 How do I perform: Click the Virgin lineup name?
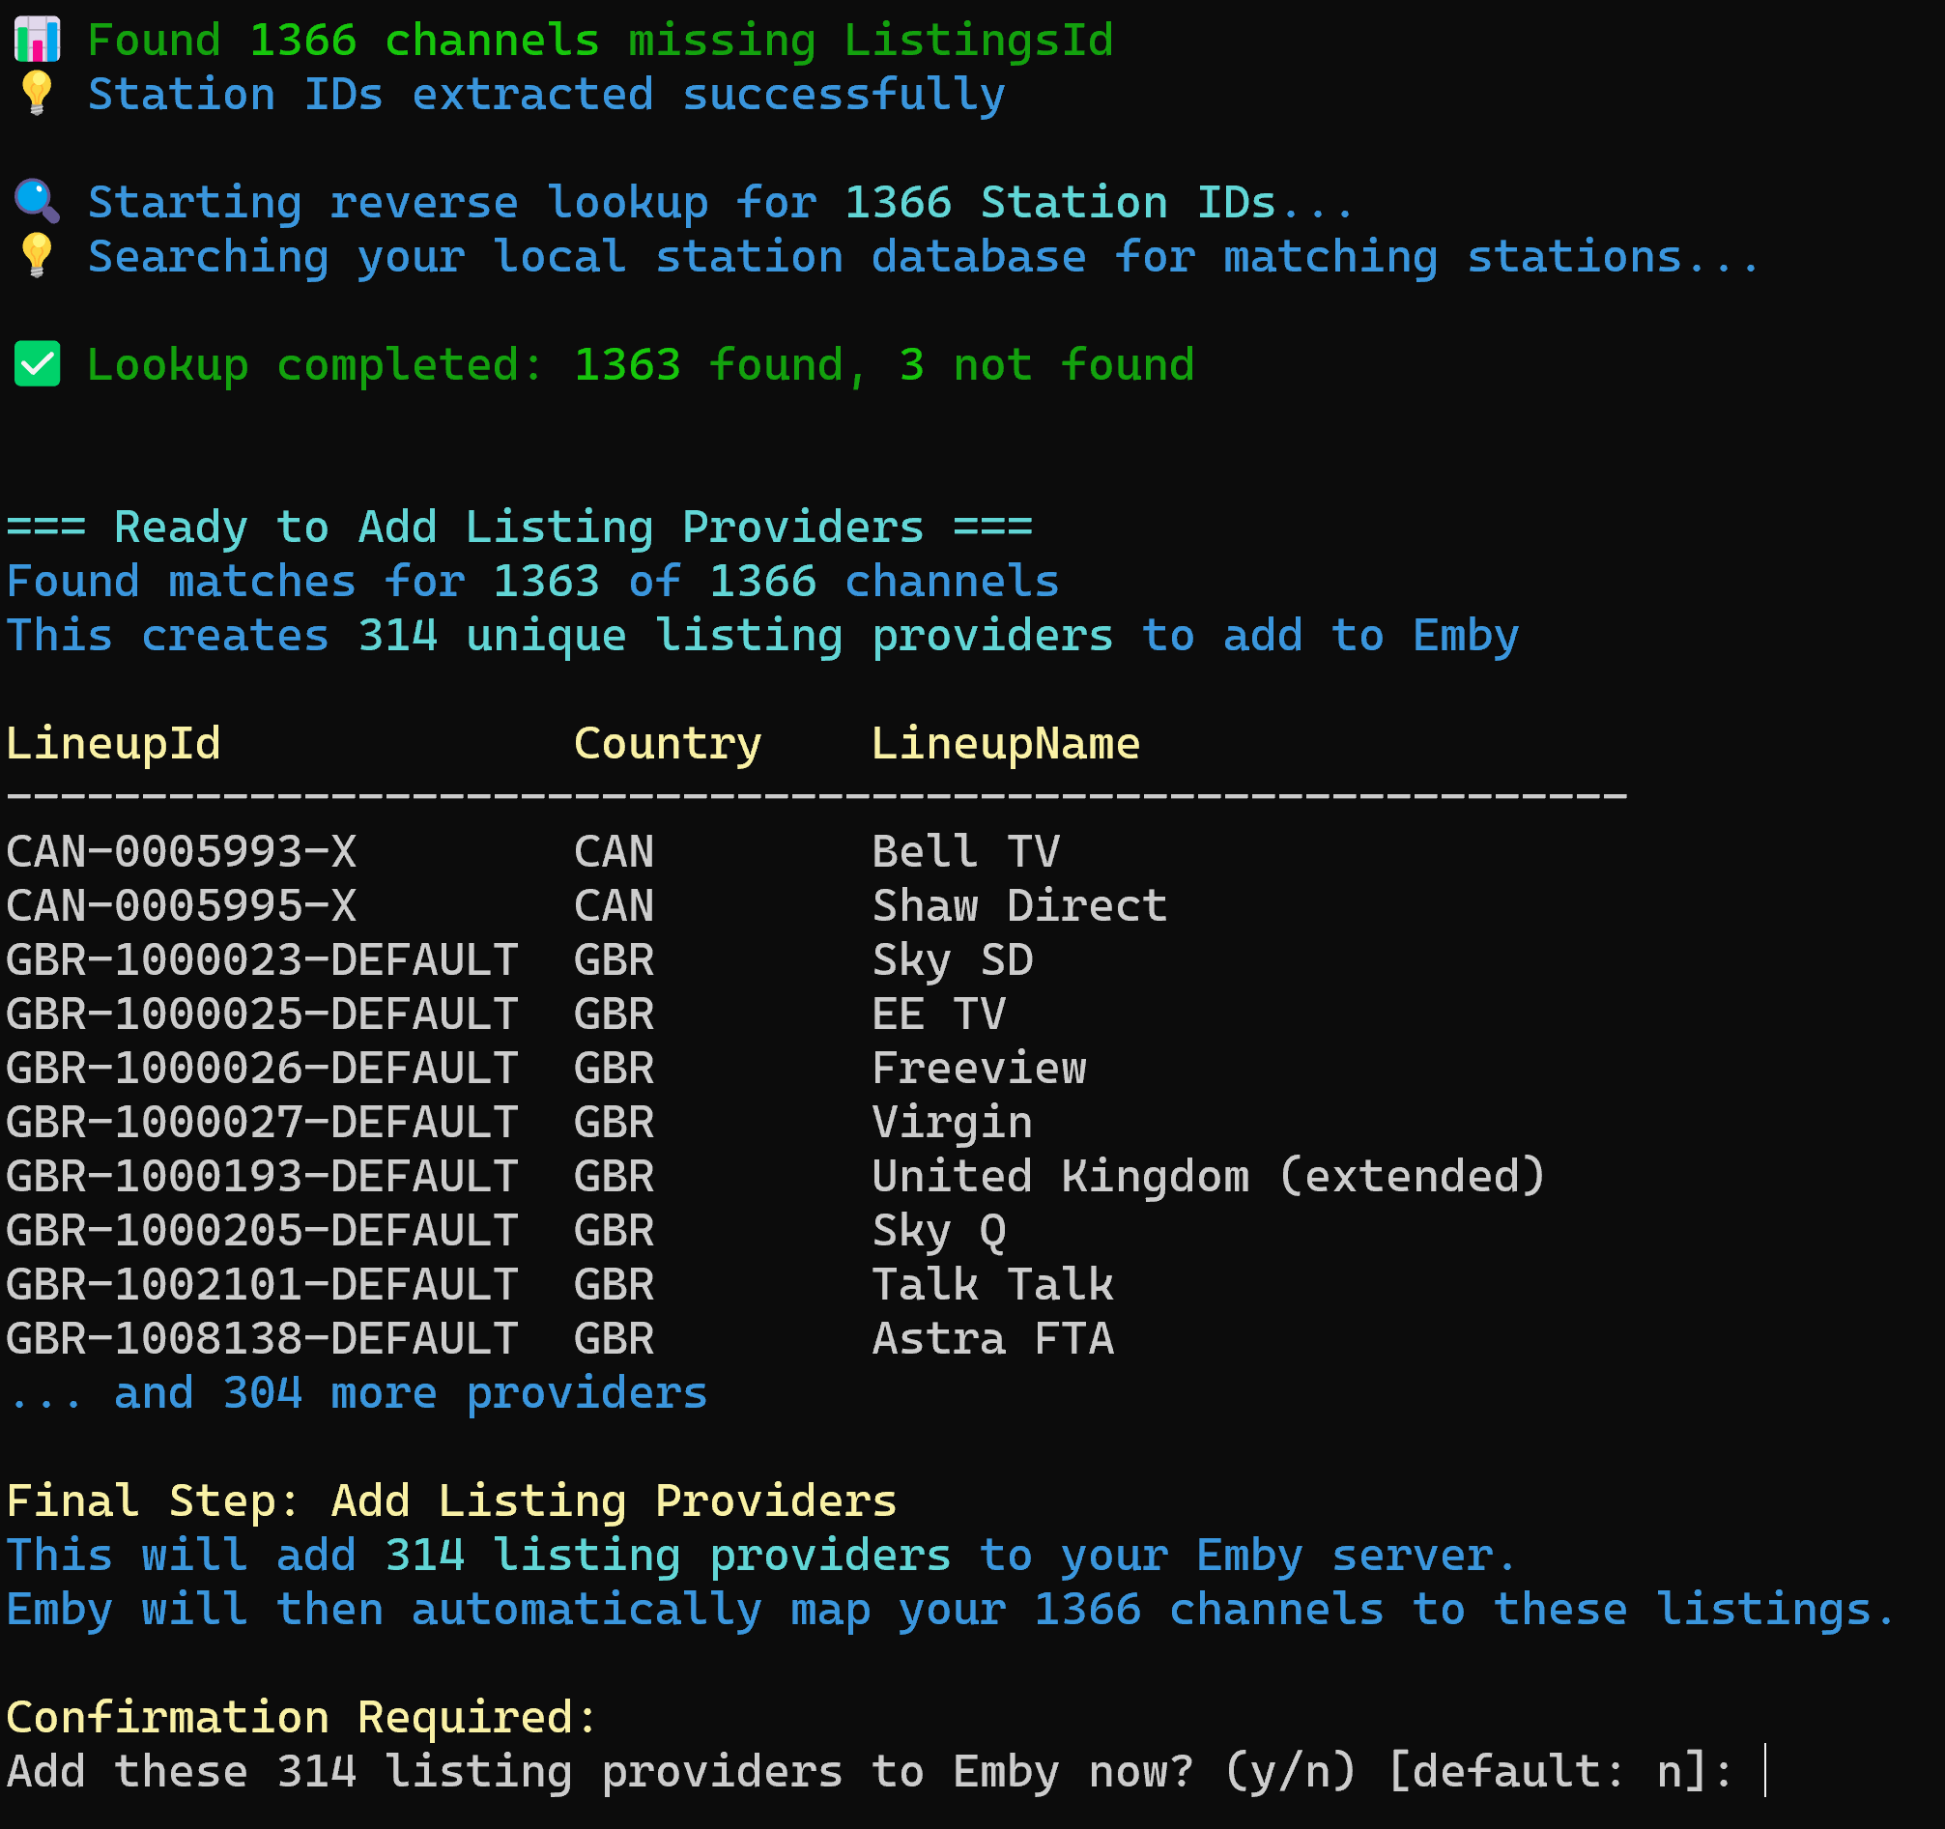pos(951,1123)
